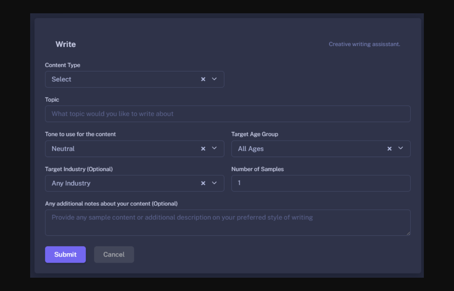This screenshot has height=291, width=454.
Task: Click the Topic text input field
Action: click(228, 114)
